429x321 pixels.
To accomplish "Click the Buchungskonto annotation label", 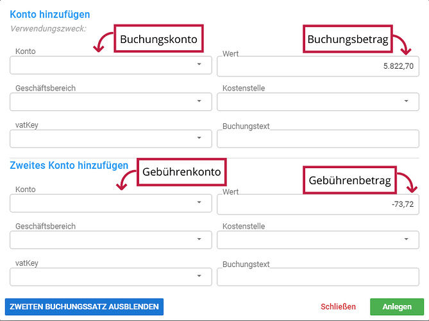I will tap(158, 39).
